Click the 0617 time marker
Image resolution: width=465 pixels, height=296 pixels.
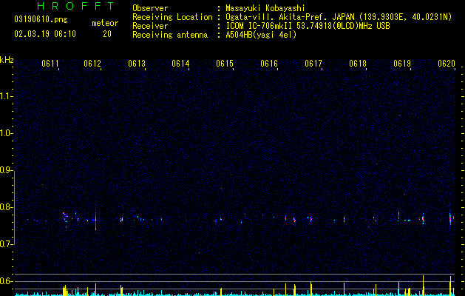click(313, 64)
